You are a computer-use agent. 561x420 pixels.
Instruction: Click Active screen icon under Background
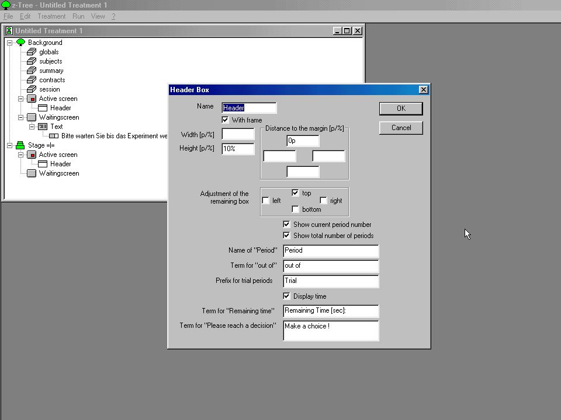click(x=32, y=99)
